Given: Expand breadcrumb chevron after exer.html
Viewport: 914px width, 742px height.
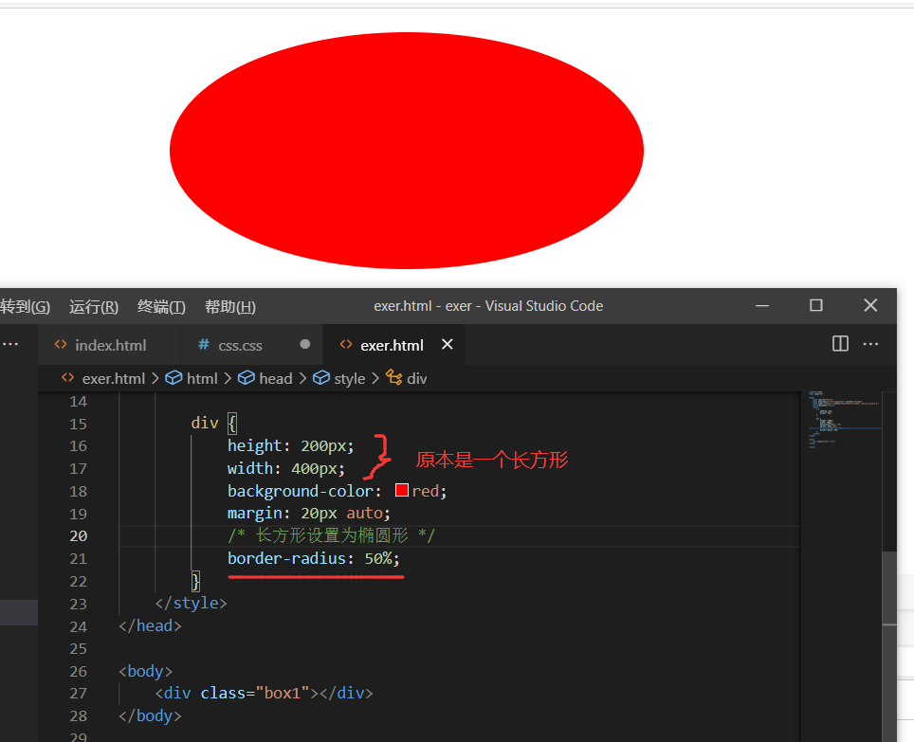Looking at the screenshot, I should point(155,378).
